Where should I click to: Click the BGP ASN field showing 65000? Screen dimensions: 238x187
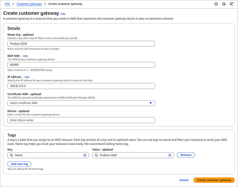[81, 65]
